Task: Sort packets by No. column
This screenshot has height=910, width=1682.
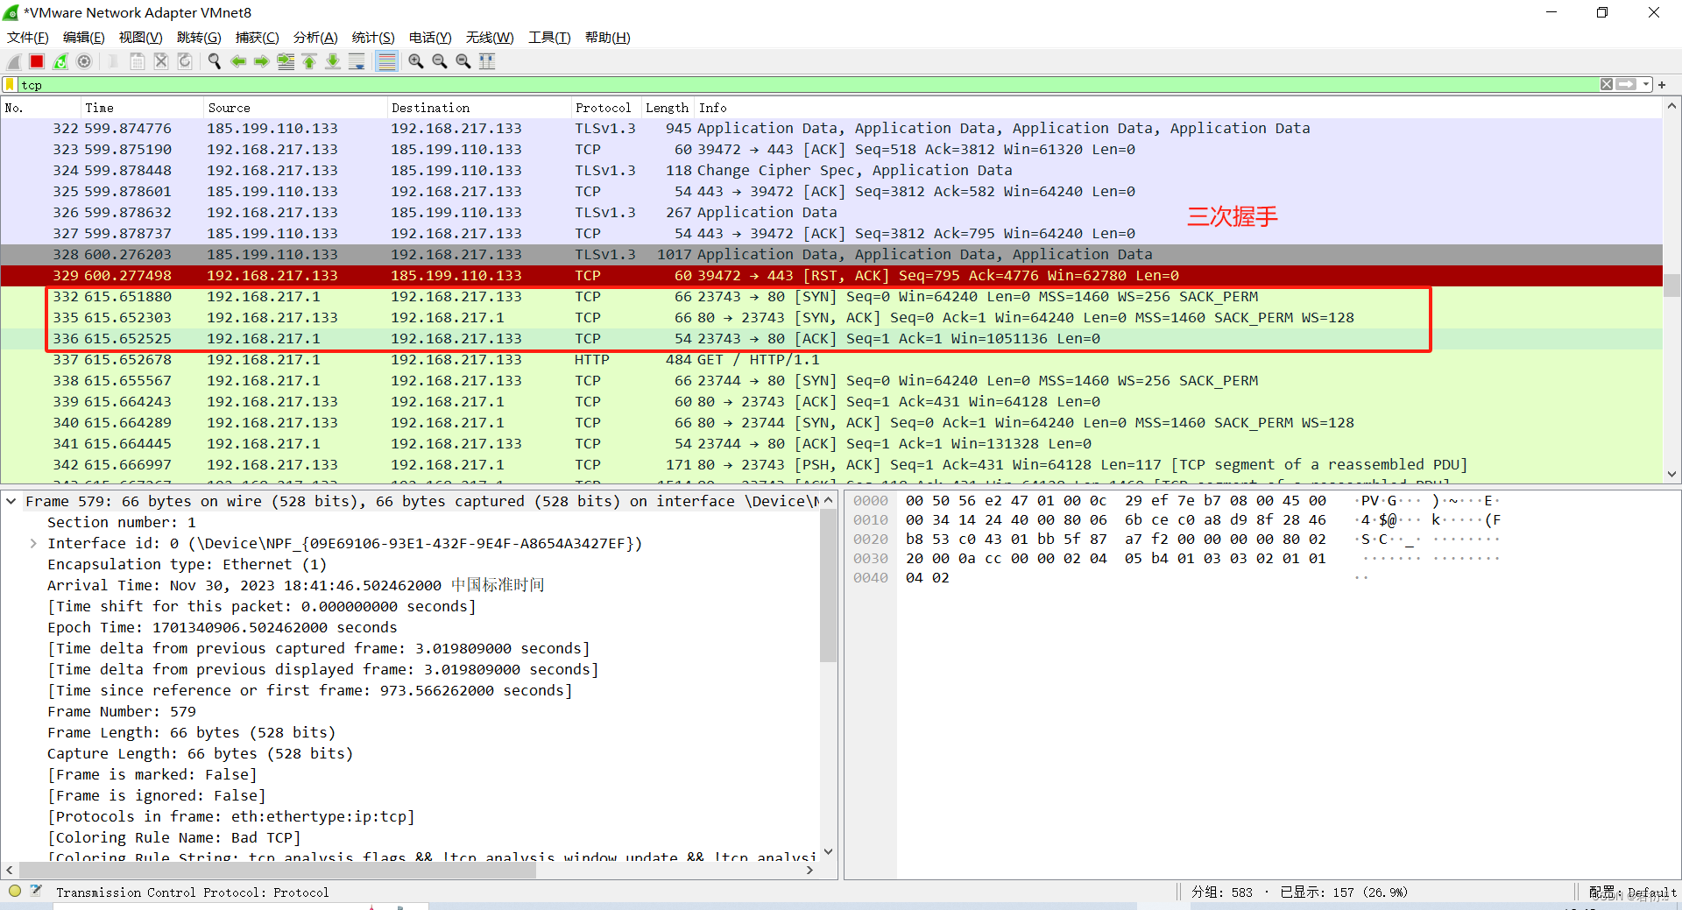Action: (40, 108)
